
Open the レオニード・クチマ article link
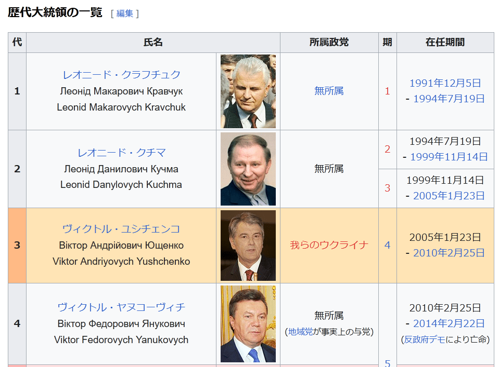coord(121,153)
